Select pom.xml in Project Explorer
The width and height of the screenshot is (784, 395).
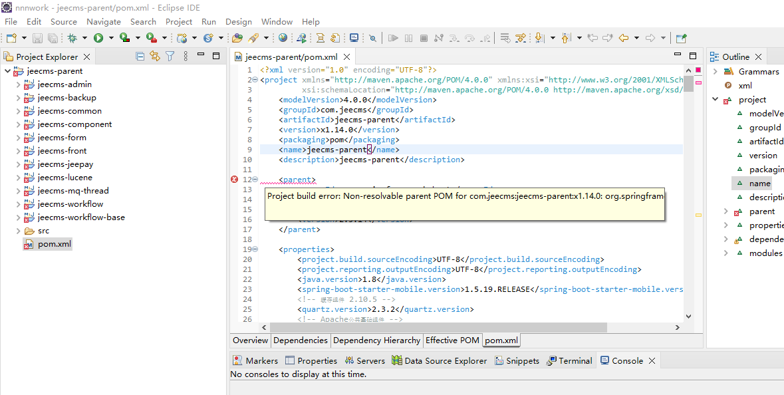coord(54,244)
